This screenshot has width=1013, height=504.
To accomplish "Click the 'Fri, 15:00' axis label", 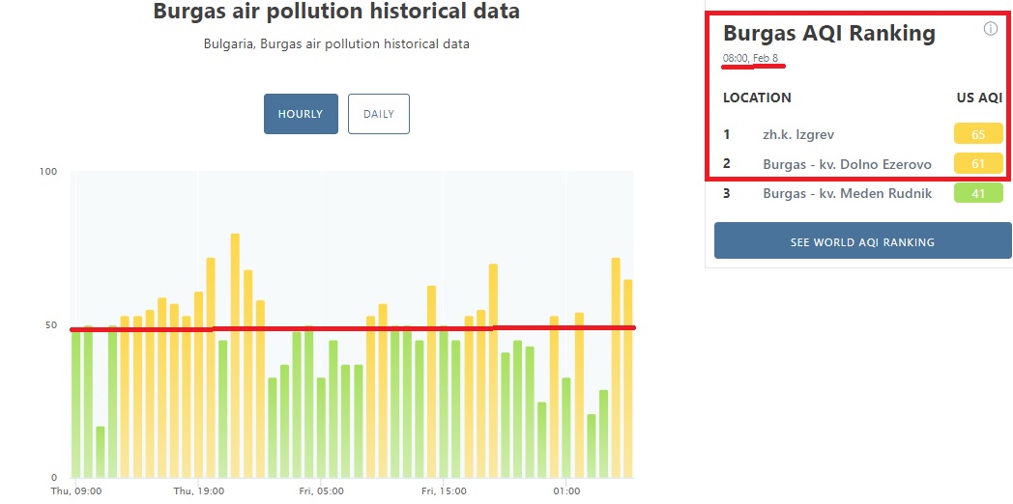I will pyautogui.click(x=443, y=491).
